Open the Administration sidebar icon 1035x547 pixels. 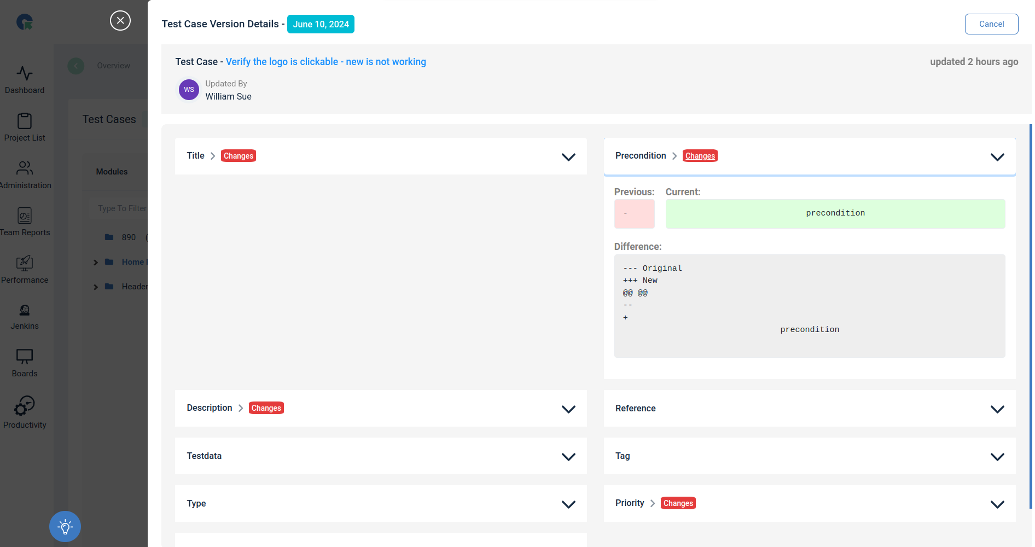(x=25, y=168)
